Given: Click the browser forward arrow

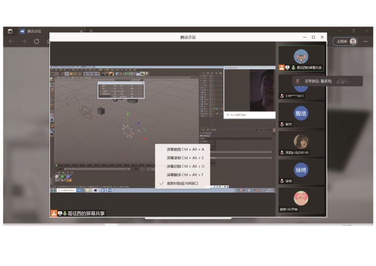Looking at the screenshot, I should (x=24, y=42).
